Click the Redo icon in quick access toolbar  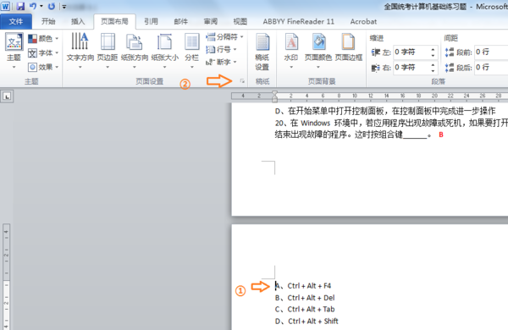pos(51,6)
